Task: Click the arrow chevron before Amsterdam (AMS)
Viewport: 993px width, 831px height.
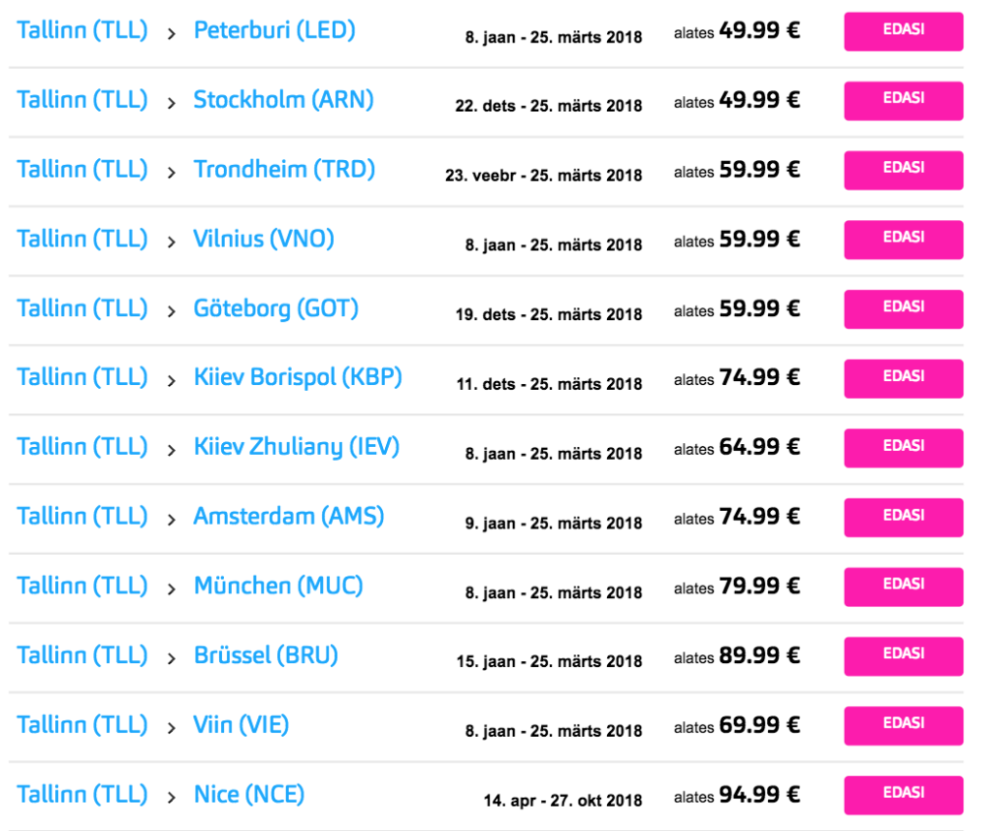Action: 172,519
